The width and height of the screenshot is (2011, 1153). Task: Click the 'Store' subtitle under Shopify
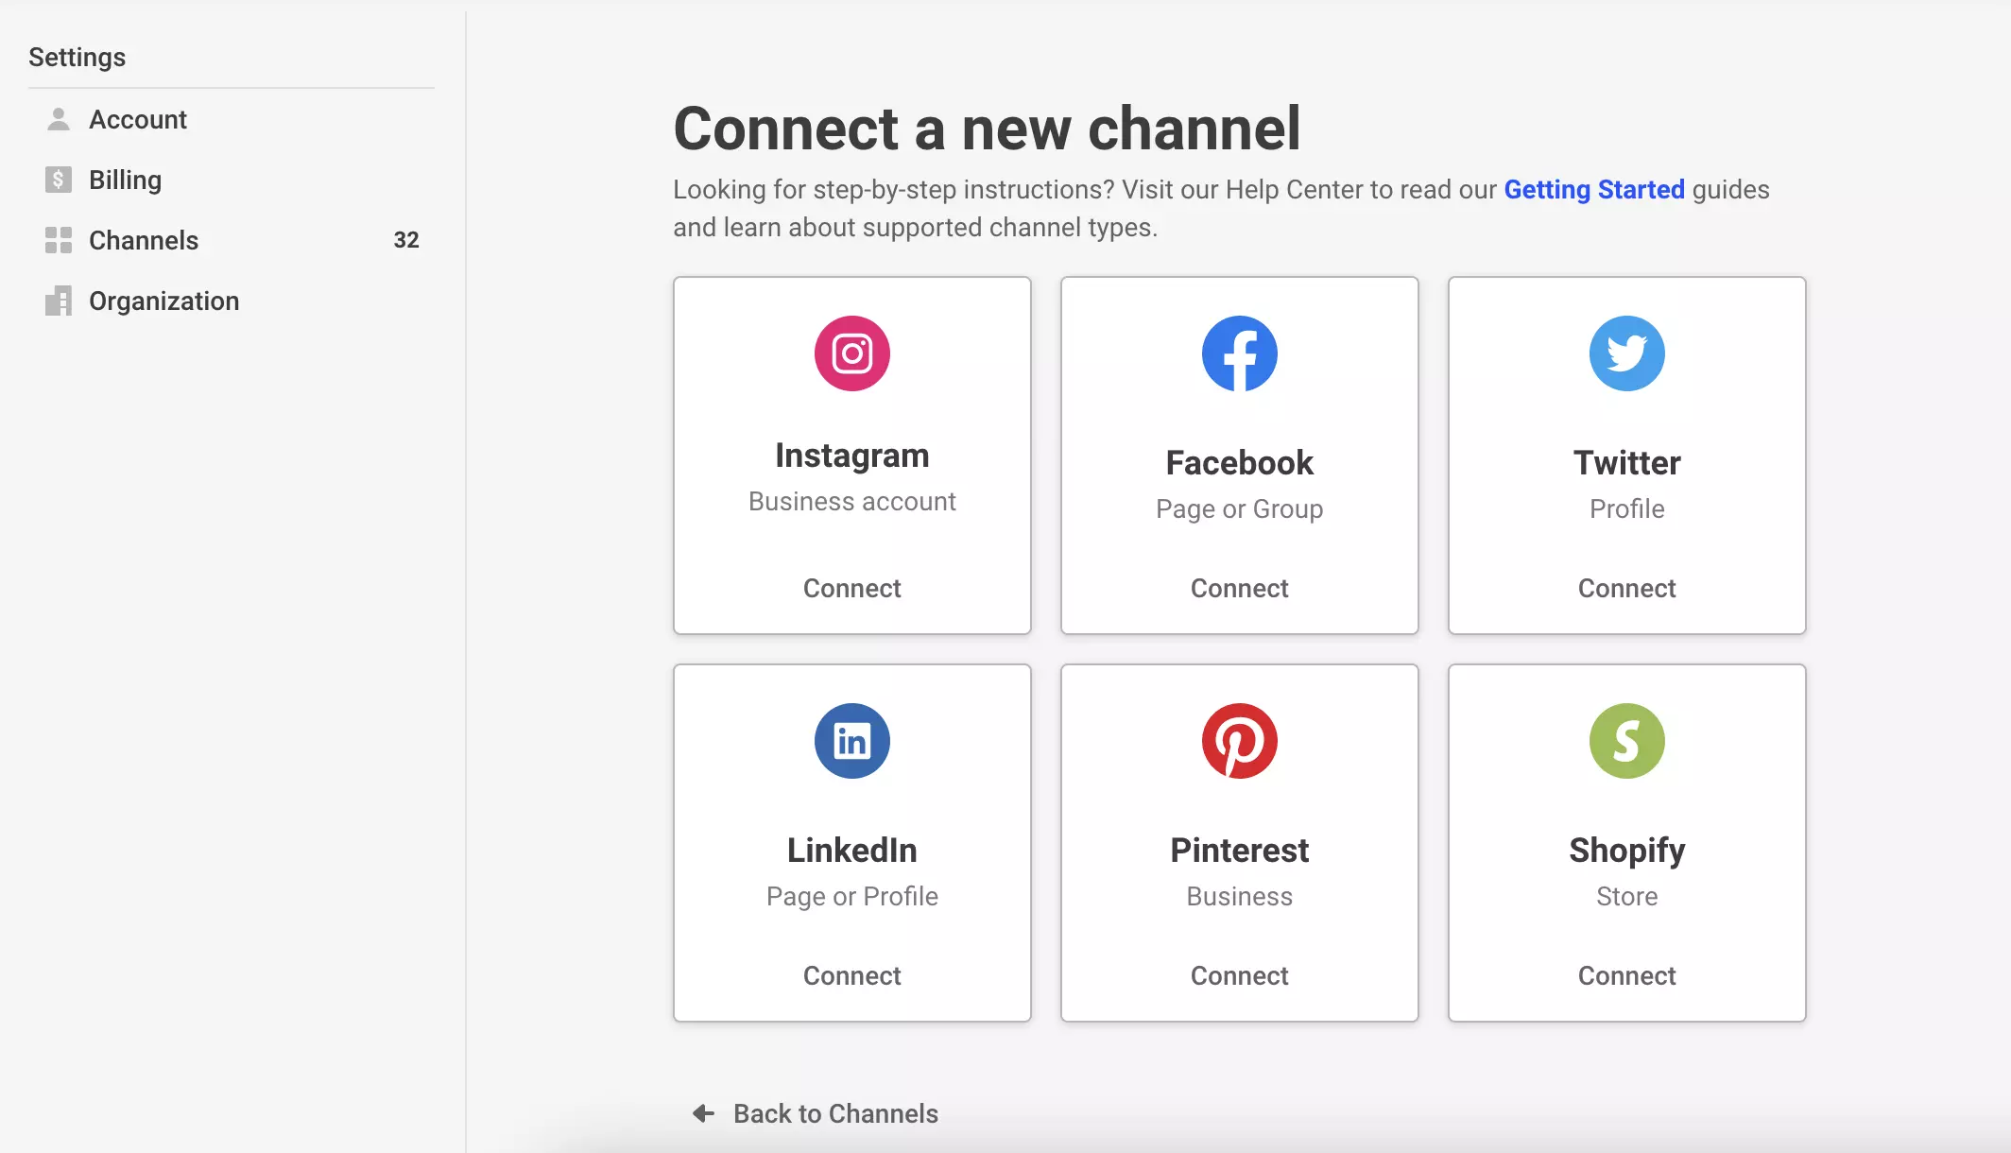tap(1626, 896)
